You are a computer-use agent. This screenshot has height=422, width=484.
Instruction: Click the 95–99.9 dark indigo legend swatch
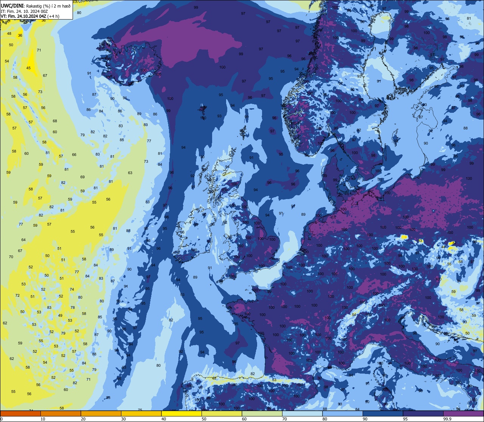tap(423, 413)
